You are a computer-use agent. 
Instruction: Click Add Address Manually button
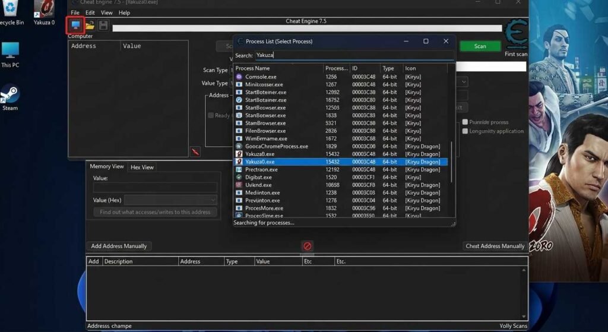119,246
